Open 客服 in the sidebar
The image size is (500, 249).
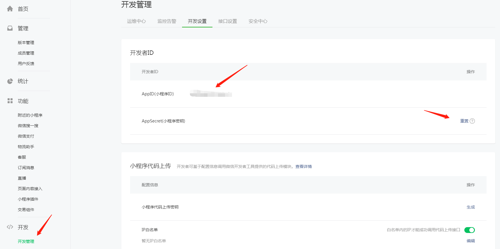click(x=22, y=157)
